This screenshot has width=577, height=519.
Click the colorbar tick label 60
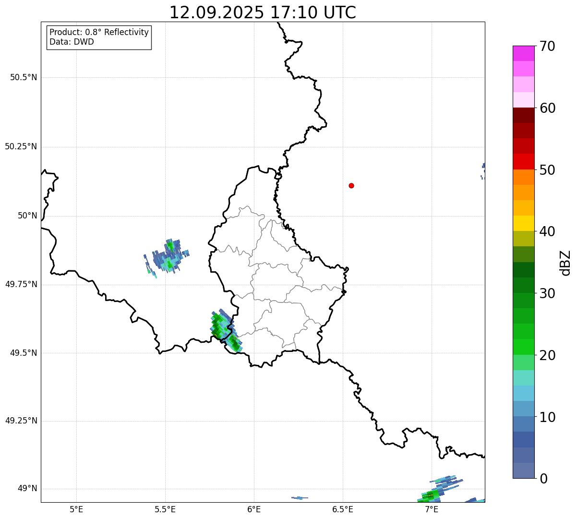pyautogui.click(x=547, y=108)
